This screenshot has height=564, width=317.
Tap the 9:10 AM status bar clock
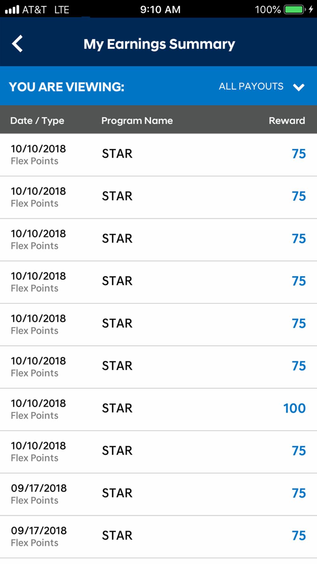pyautogui.click(x=160, y=10)
